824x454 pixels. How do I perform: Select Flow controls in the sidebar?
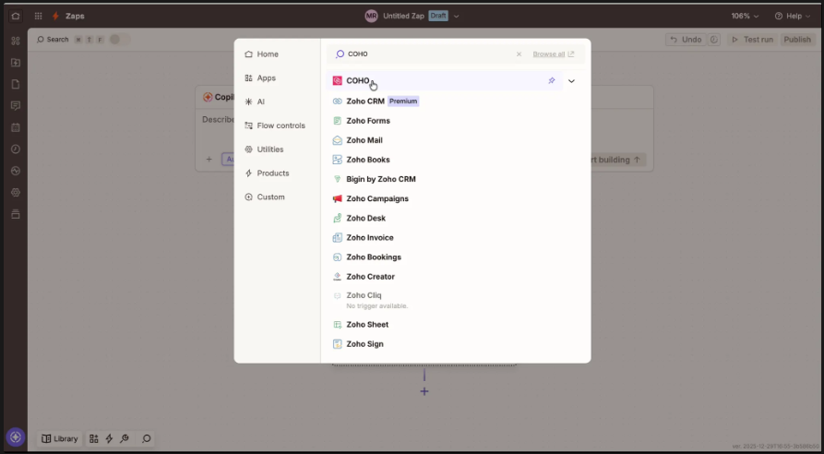coord(281,125)
